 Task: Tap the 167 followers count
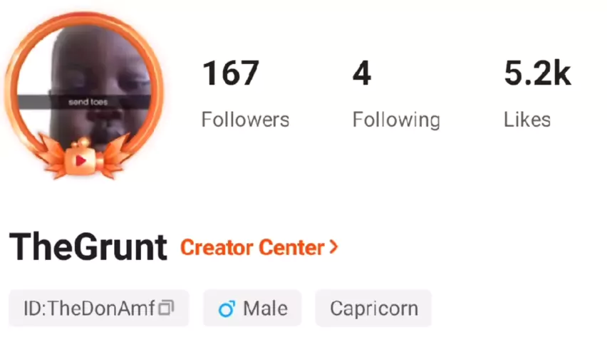tap(231, 73)
